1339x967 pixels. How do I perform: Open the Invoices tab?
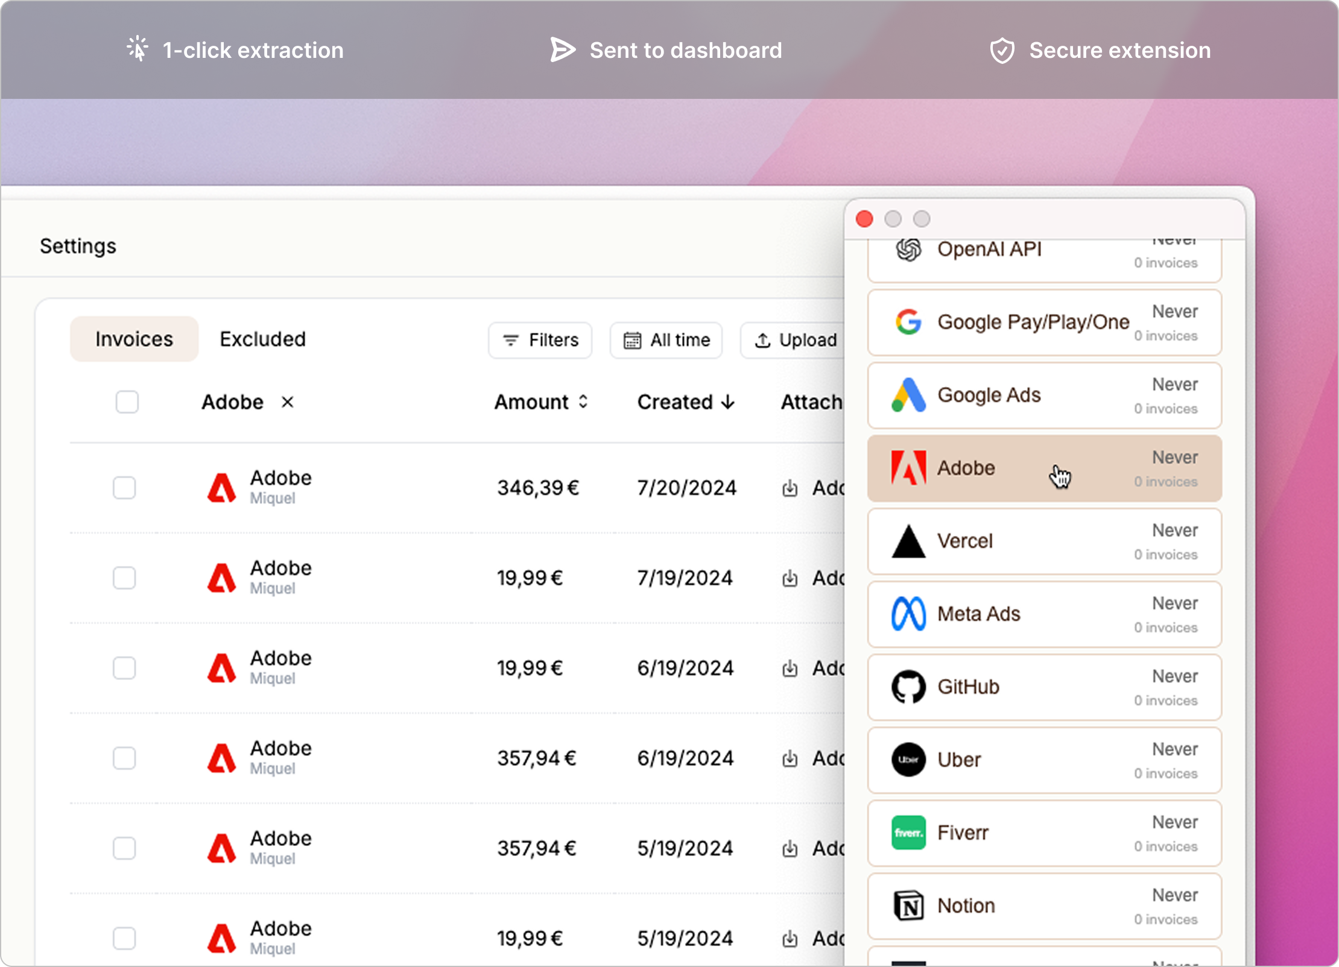point(133,339)
